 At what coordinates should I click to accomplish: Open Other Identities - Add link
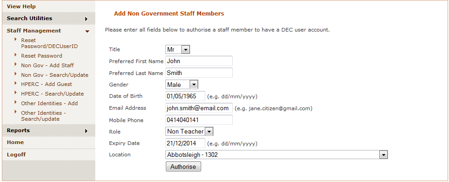click(49, 103)
